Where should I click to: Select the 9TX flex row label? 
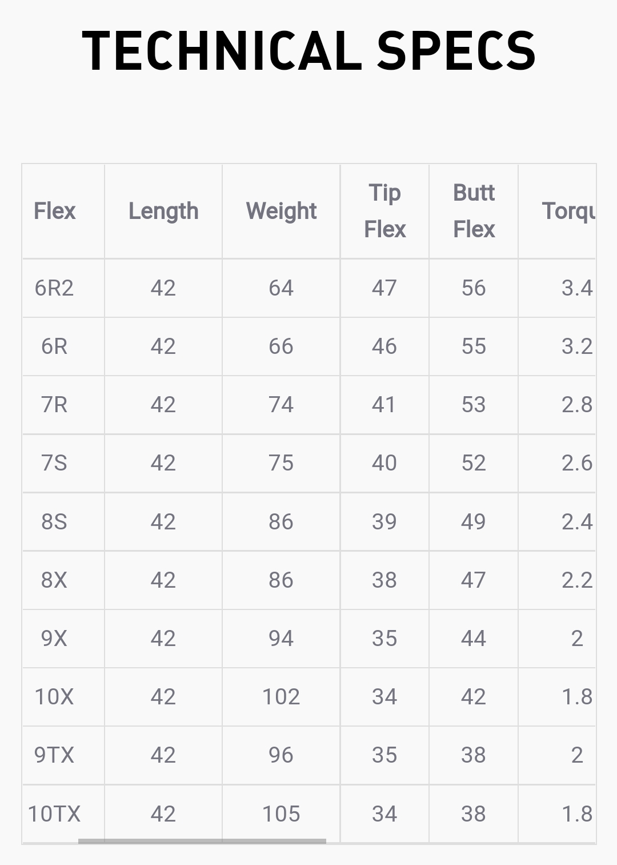click(x=54, y=755)
